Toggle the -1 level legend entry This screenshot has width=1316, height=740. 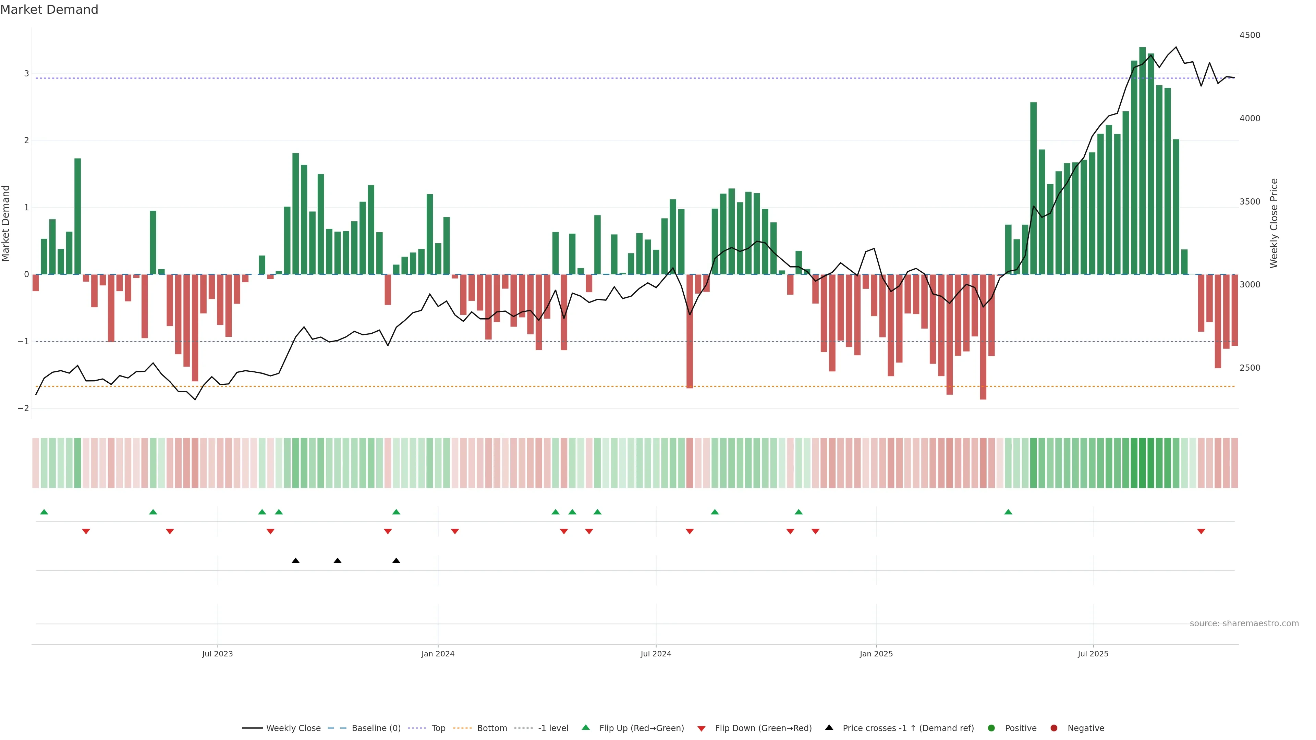pyautogui.click(x=553, y=728)
